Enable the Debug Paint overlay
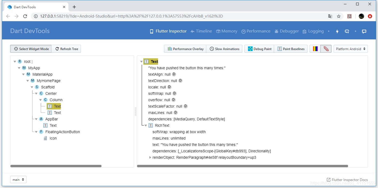This screenshot has width=378, height=188. (259, 49)
